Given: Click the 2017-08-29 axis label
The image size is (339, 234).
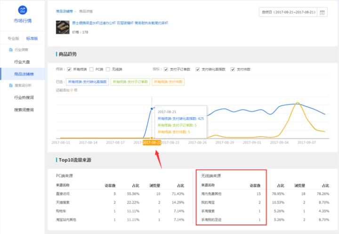Looking at the screenshot, I should pyautogui.click(x=225, y=143).
